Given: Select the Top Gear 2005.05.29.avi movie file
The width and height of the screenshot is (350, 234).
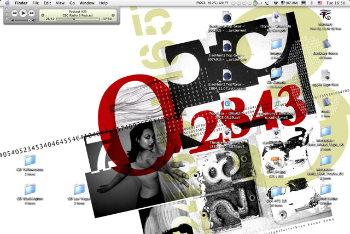Looking at the screenshot, I should (227, 105).
